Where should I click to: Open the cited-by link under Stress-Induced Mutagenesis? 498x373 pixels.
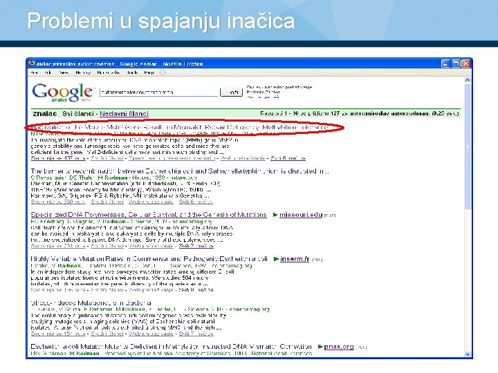point(58,334)
